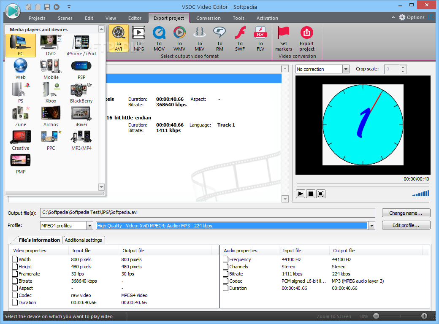Open the MPEG4 profiles dropdown
439x324 pixels.
[89, 226]
